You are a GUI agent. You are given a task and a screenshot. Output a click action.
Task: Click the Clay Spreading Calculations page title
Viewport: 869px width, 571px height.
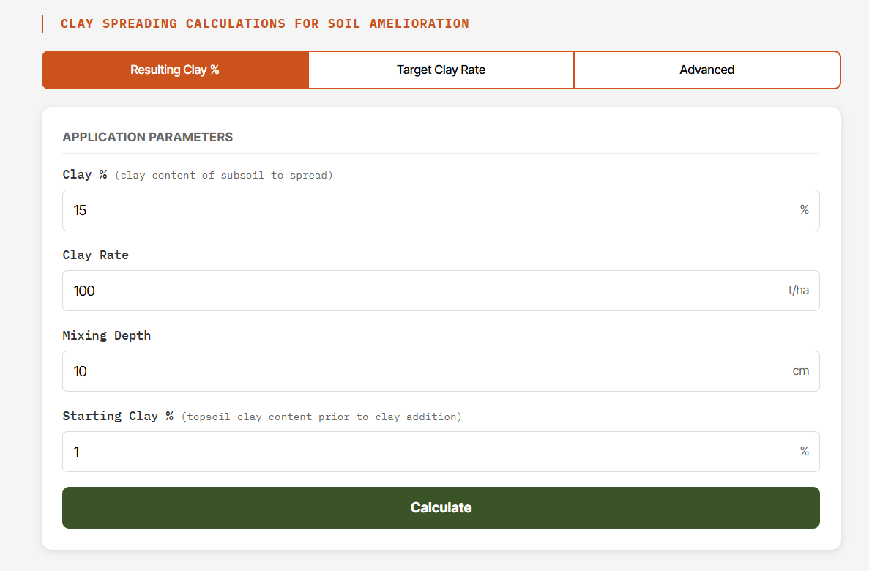point(265,23)
